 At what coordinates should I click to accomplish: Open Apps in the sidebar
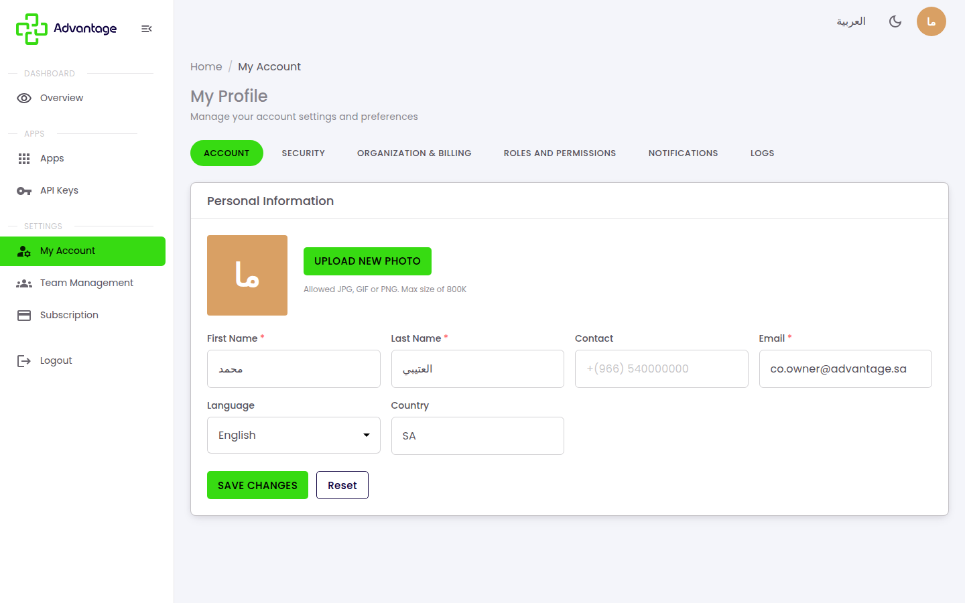click(83, 159)
